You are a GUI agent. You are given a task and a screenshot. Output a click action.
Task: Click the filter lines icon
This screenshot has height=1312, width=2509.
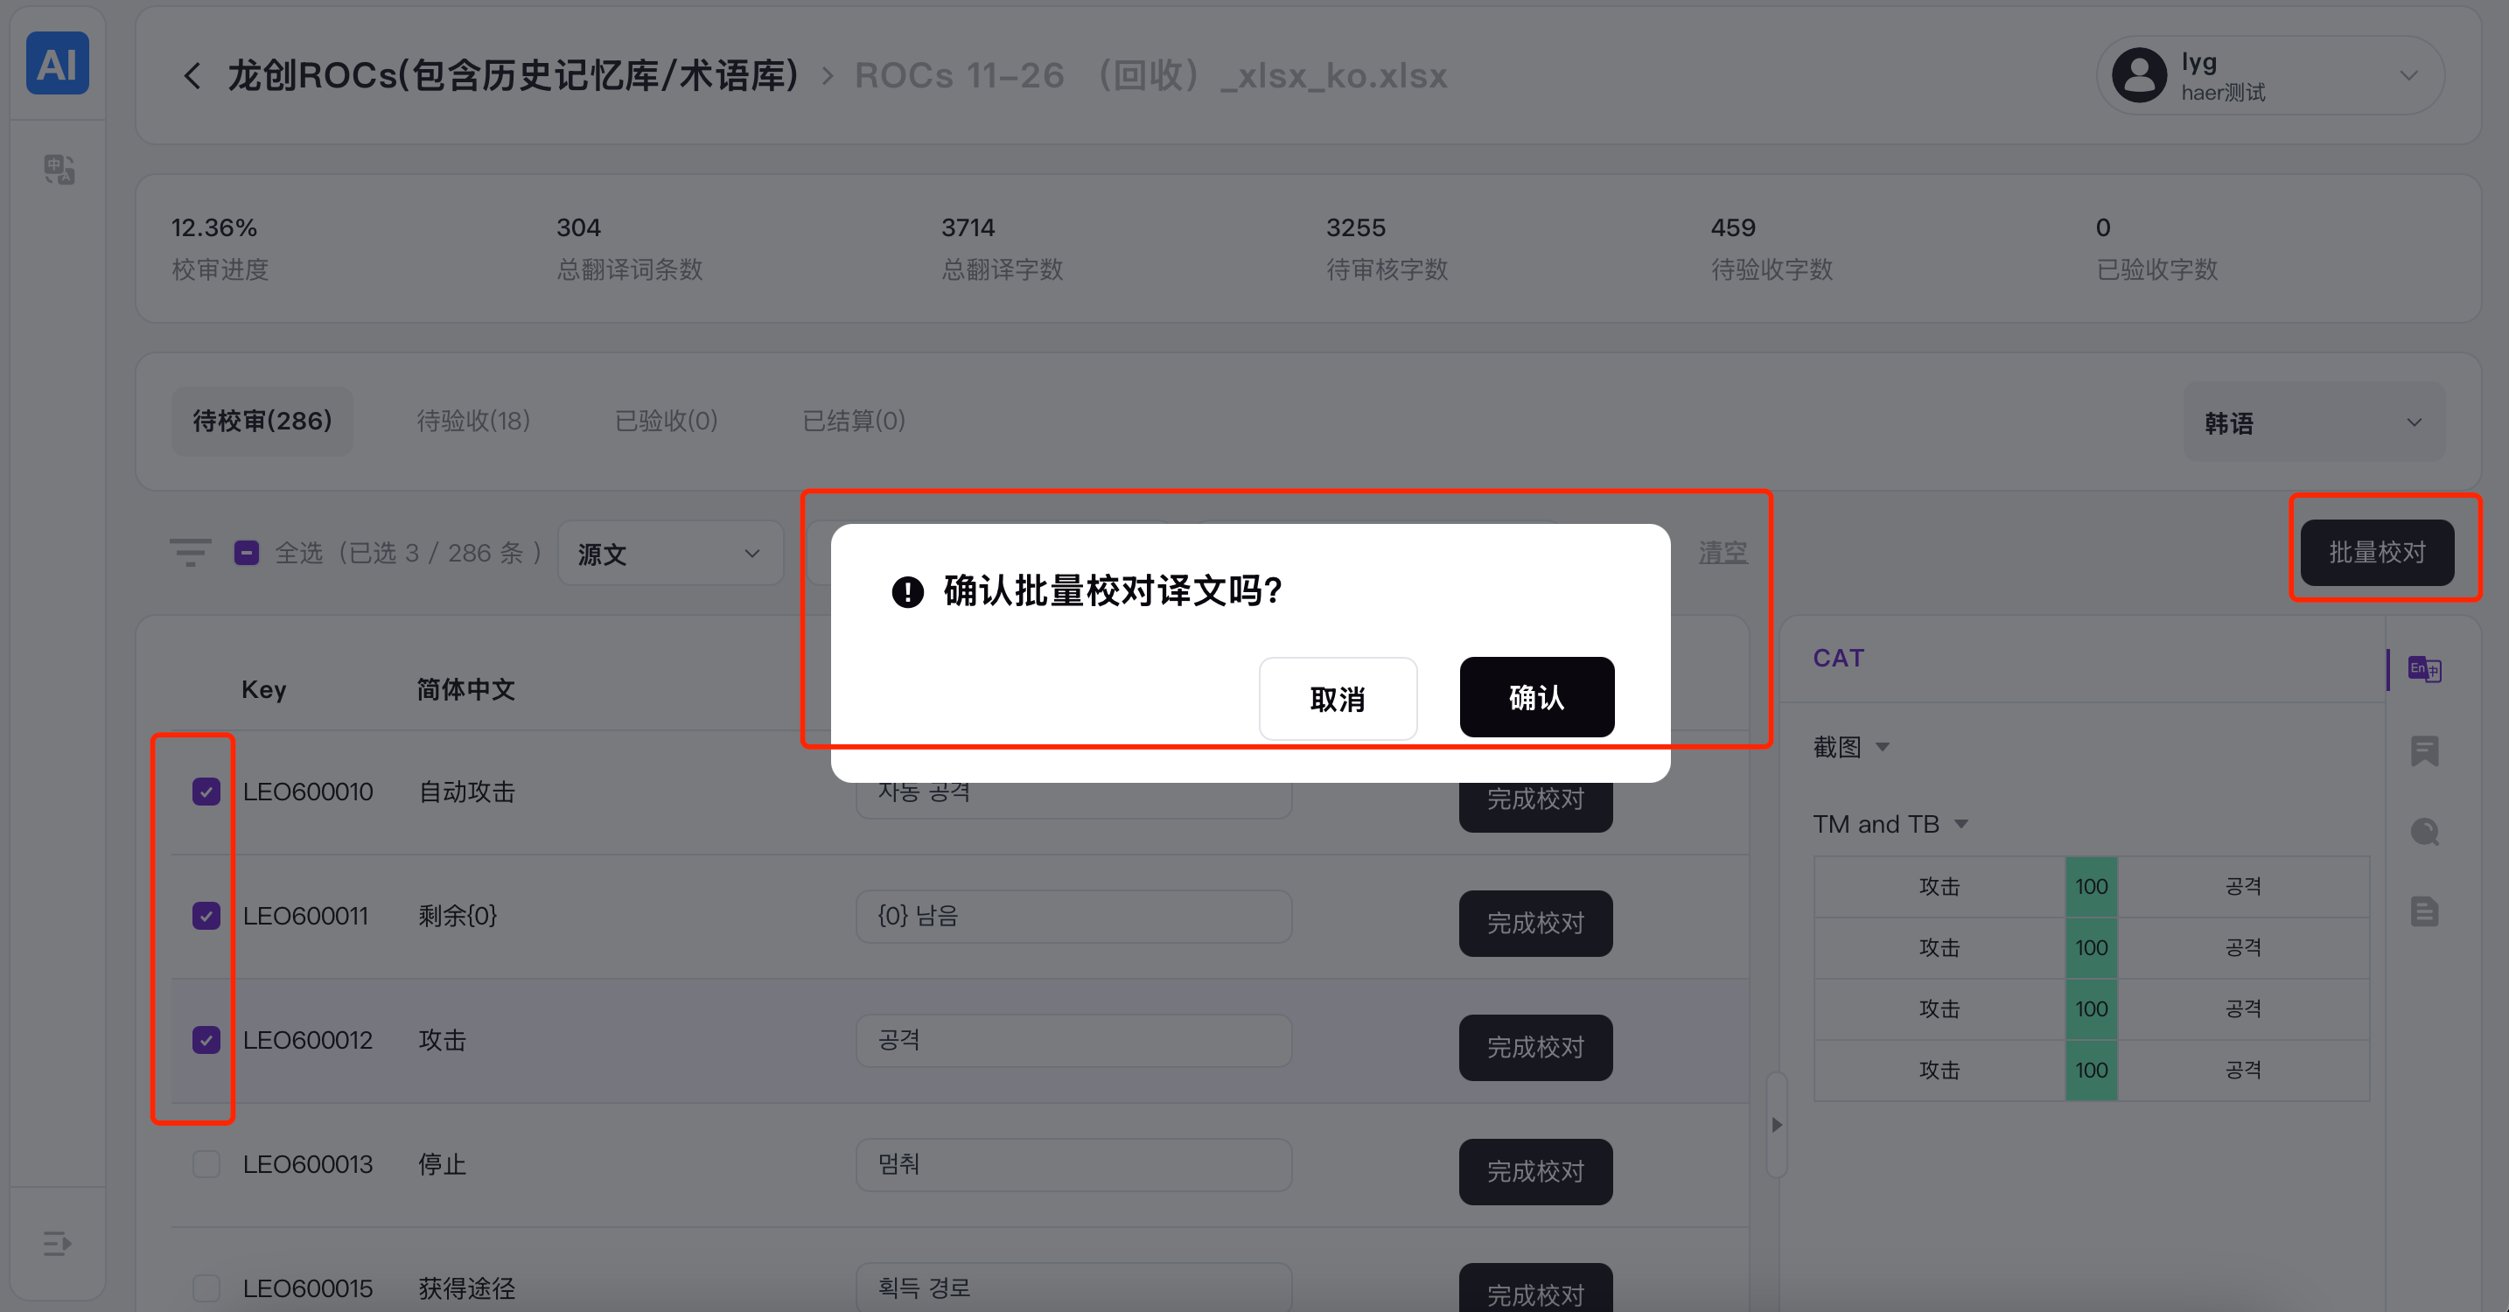190,552
